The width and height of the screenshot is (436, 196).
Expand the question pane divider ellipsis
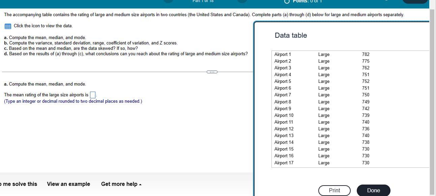click(x=212, y=72)
